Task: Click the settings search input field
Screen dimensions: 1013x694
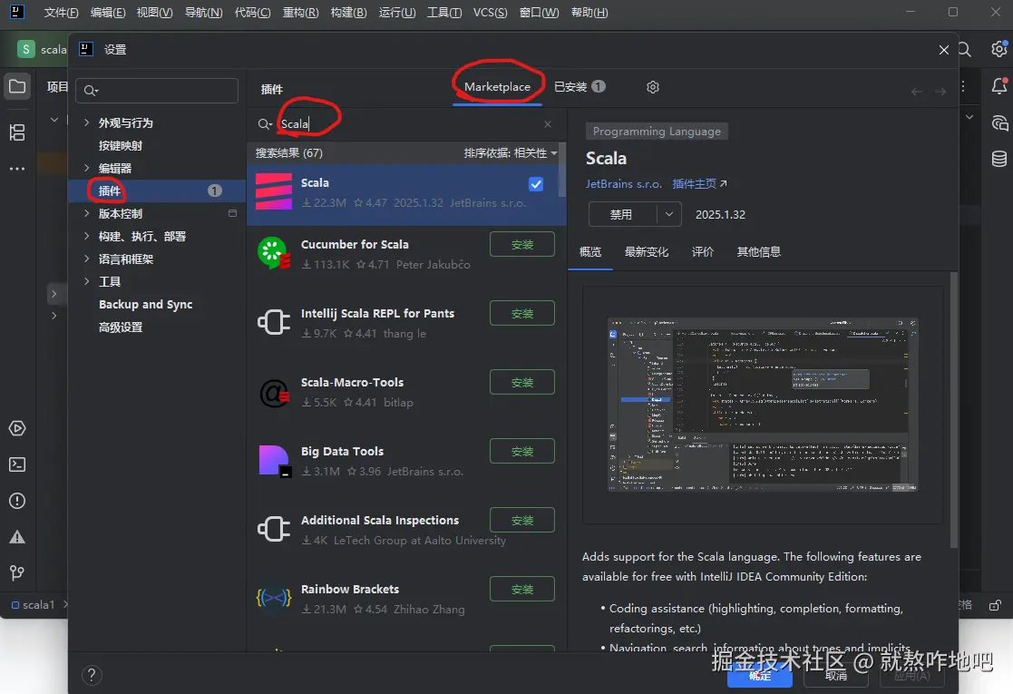Action: click(157, 91)
